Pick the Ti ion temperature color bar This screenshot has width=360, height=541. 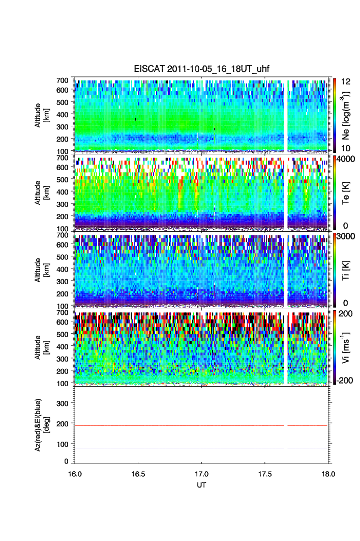click(334, 269)
